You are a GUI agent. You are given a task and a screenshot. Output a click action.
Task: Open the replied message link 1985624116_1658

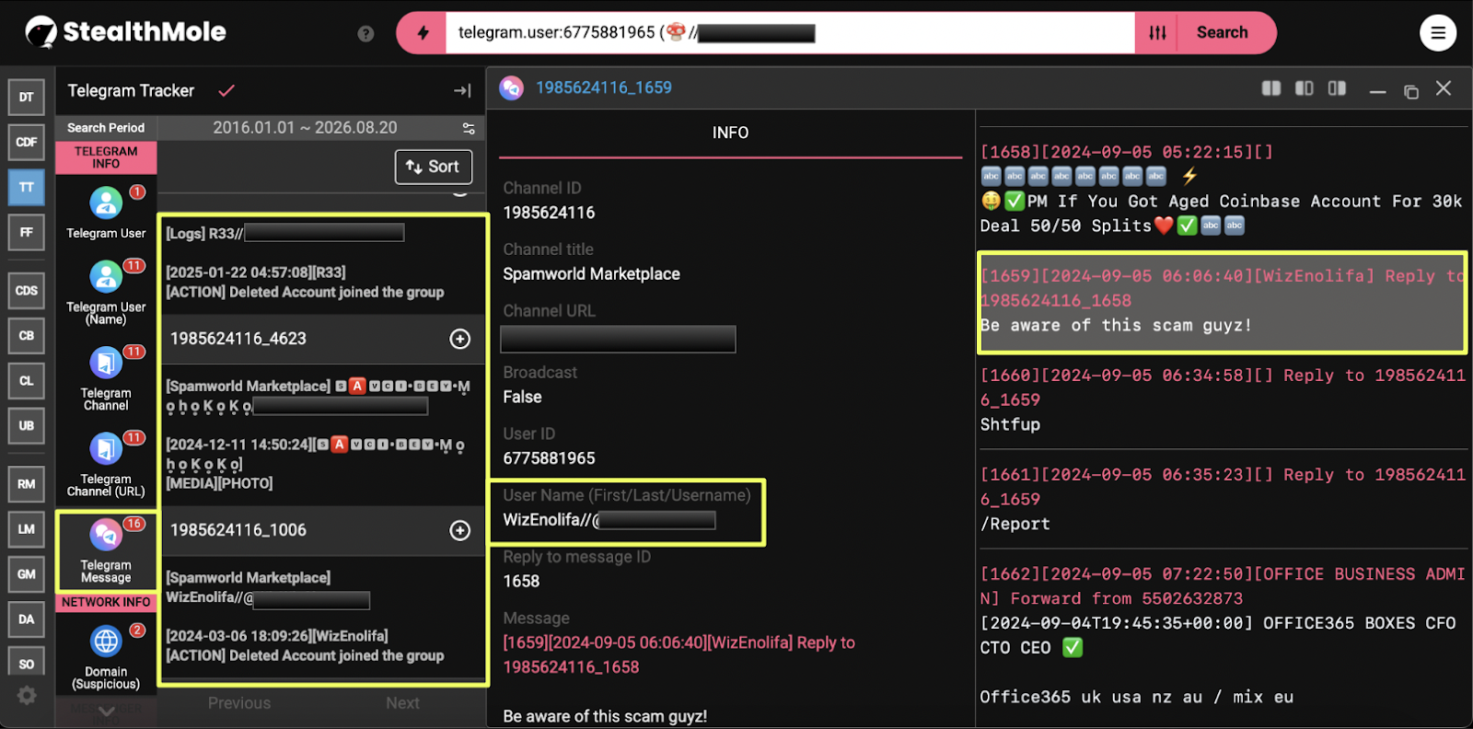[571, 667]
